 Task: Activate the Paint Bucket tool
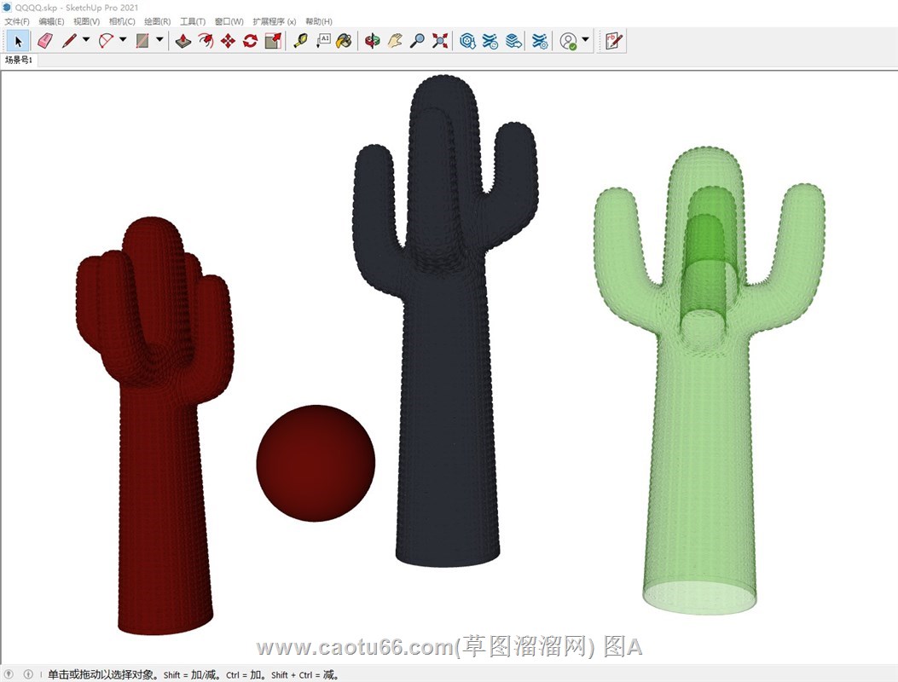344,40
